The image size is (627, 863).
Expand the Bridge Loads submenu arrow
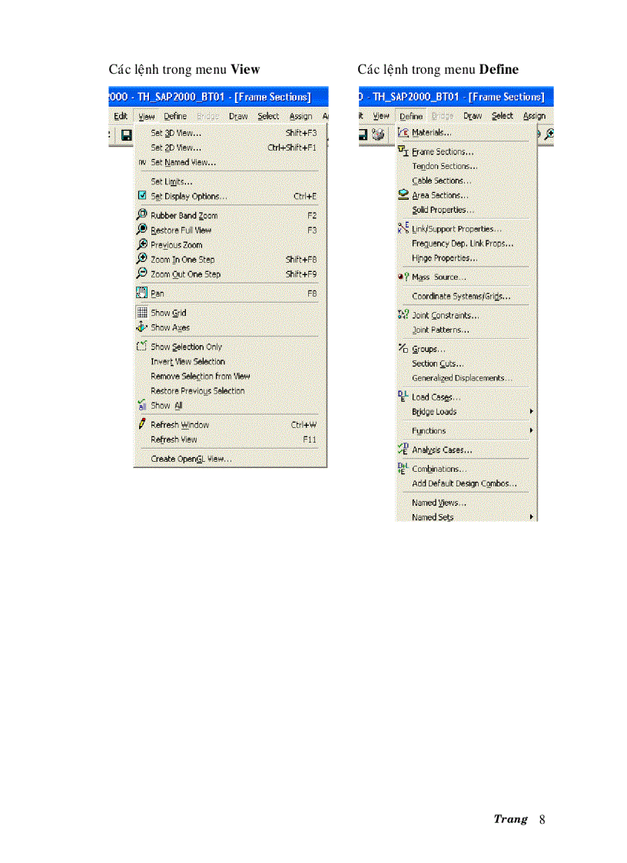[x=531, y=412]
